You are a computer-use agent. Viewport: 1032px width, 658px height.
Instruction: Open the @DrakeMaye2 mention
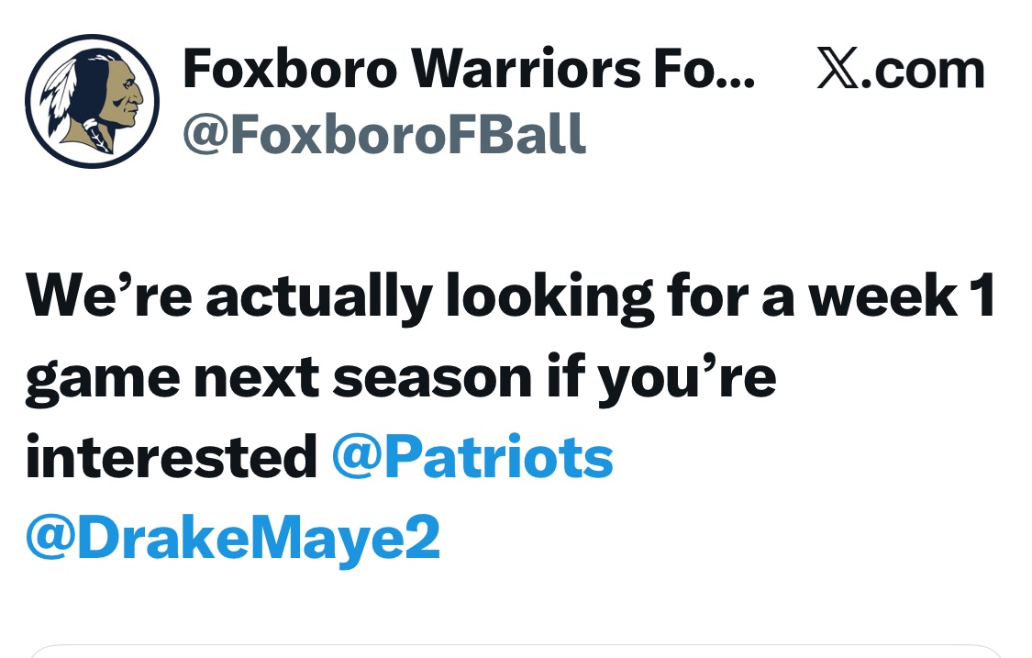(233, 540)
